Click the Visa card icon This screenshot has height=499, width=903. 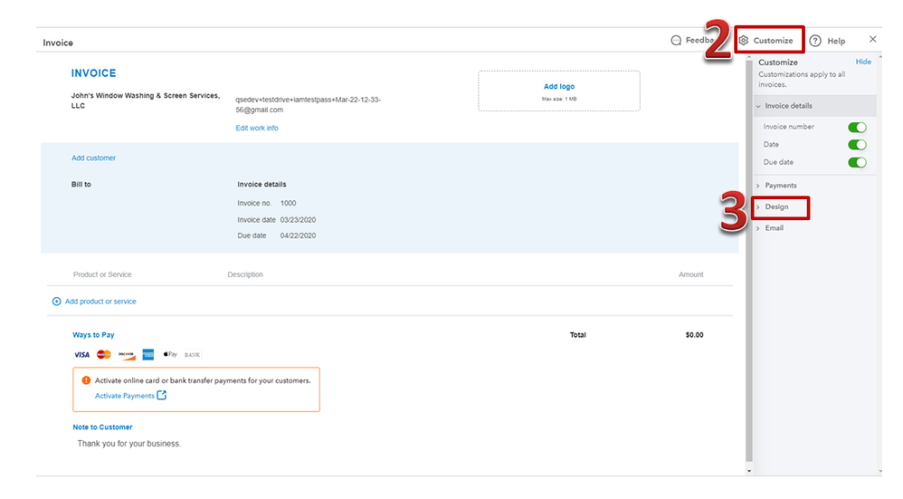tap(81, 354)
